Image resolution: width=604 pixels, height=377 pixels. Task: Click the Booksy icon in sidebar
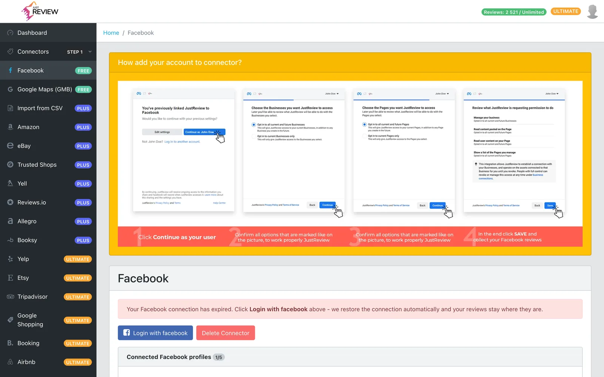coord(10,240)
